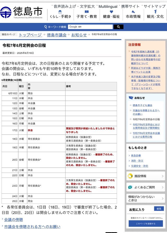The width and height of the screenshot is (167, 233).
Task: Open 令和7年度納入通知書 notice link
Action: 146,57
